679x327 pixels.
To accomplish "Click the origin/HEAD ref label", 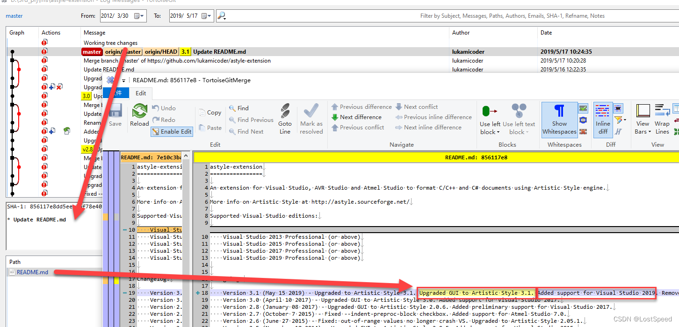I will (x=160, y=52).
